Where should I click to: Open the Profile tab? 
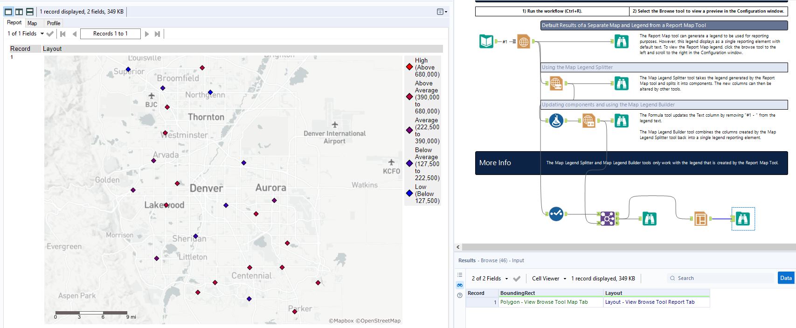click(x=54, y=23)
